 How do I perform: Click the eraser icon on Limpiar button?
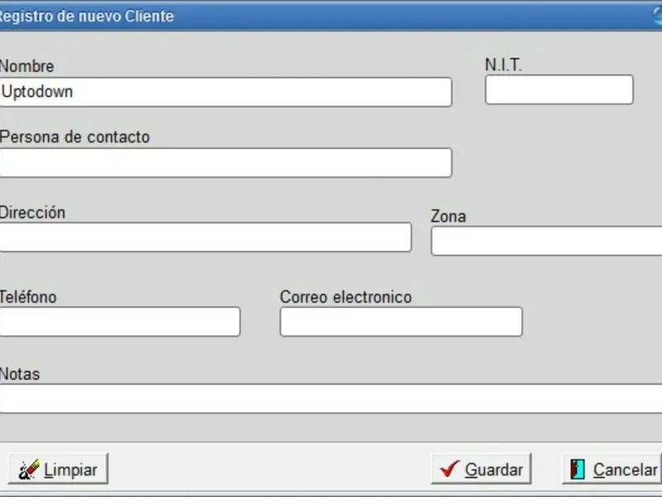(29, 469)
